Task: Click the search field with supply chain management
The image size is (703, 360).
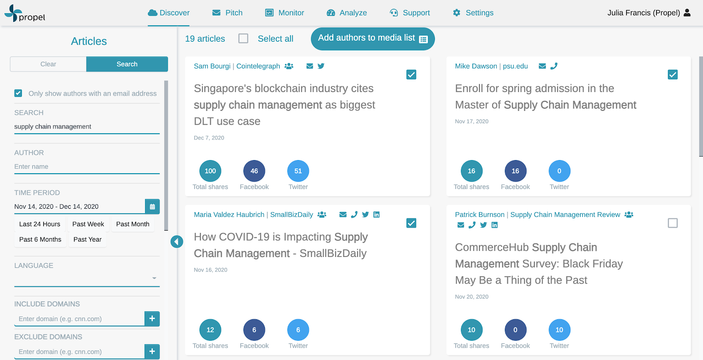Action: coord(87,127)
